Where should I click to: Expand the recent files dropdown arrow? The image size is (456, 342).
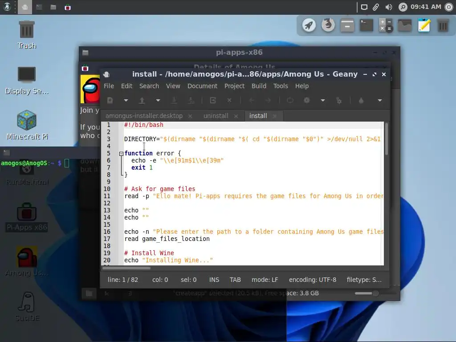click(158, 100)
